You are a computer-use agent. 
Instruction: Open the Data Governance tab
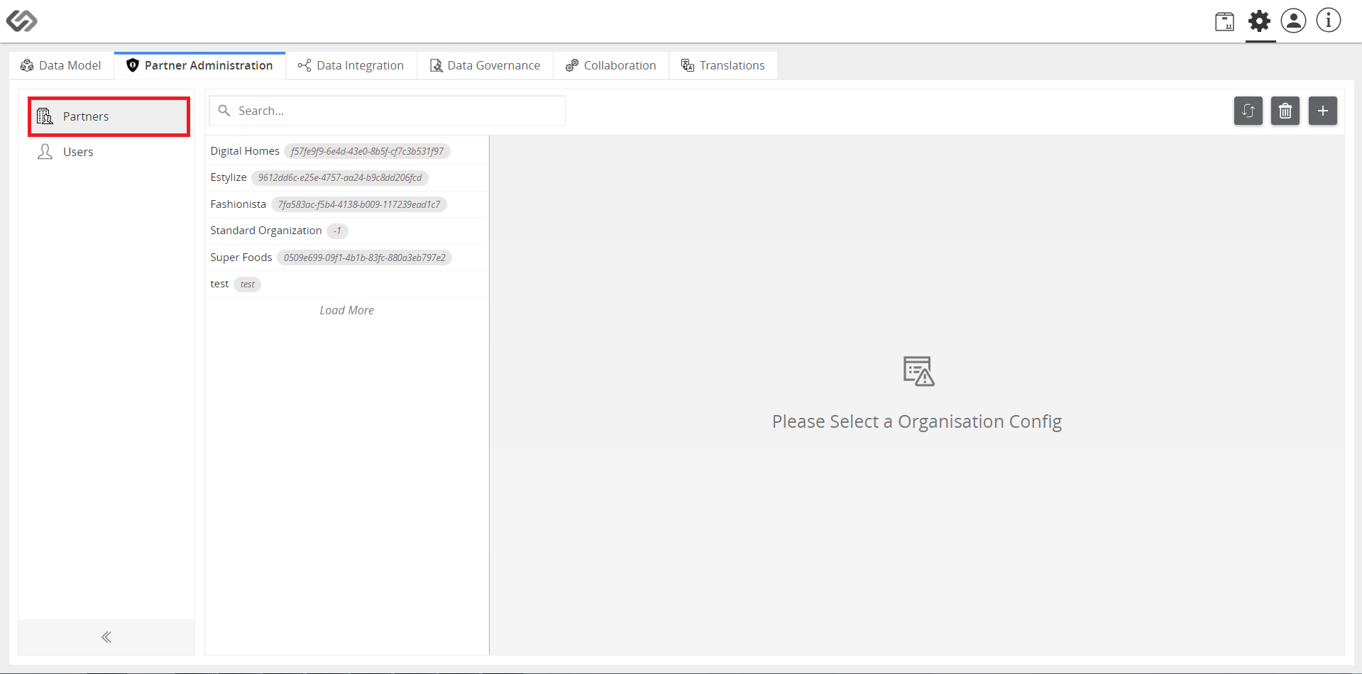click(485, 65)
